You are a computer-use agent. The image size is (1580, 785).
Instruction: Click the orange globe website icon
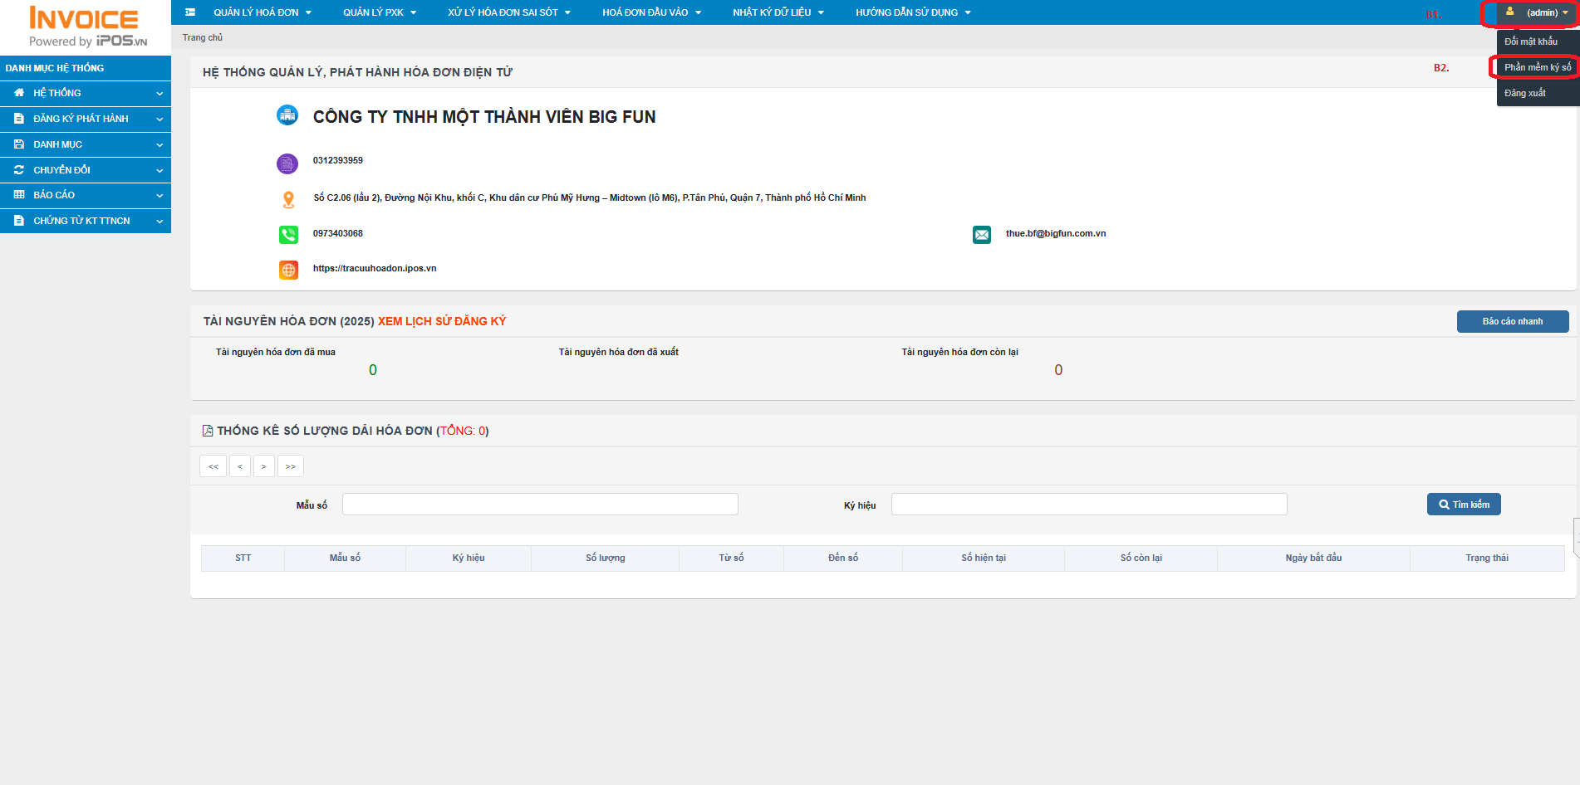coord(288,270)
